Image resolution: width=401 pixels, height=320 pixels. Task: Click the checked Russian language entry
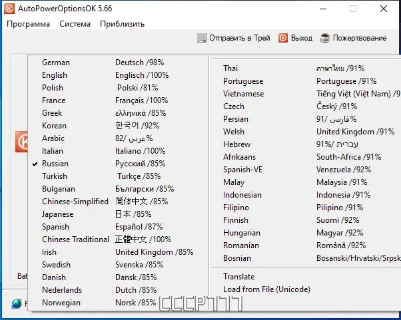pos(119,164)
